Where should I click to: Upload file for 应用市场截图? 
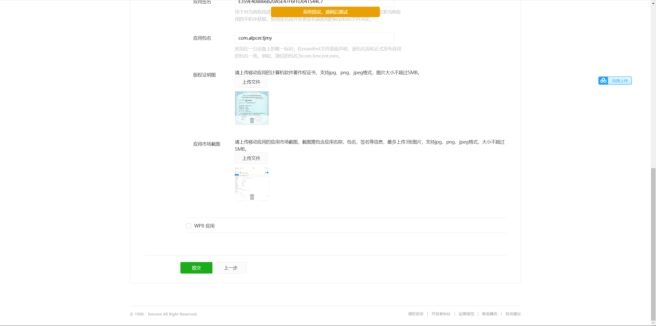coord(251,158)
